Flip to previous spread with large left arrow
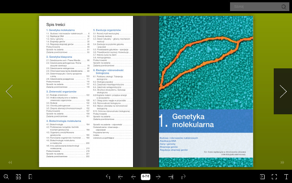The width and height of the screenshot is (292, 183). pos(9,91)
